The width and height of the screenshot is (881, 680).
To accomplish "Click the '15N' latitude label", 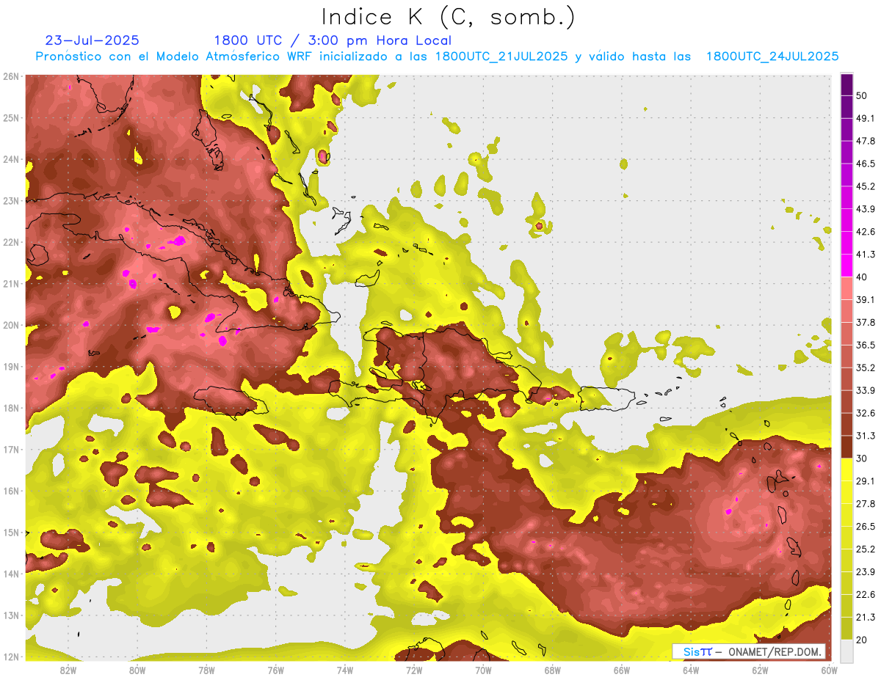I will tap(11, 532).
